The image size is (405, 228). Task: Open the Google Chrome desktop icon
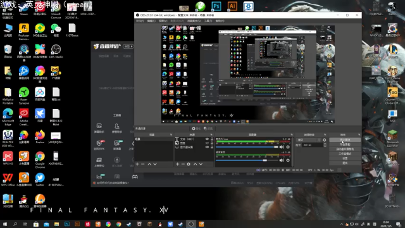point(40,160)
